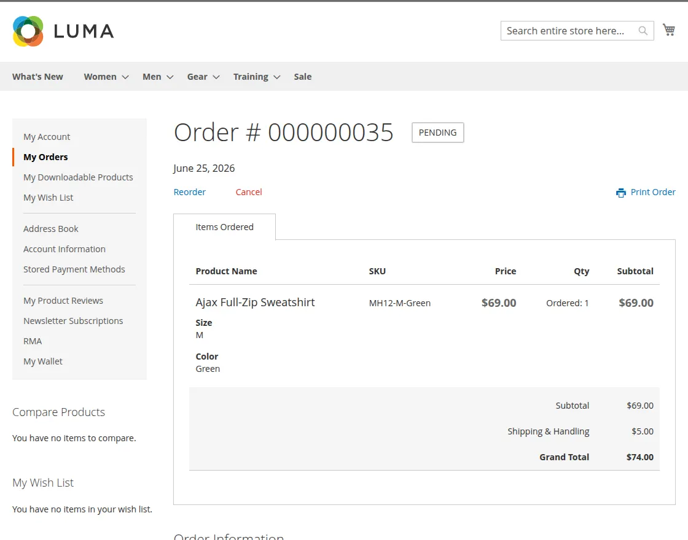Image resolution: width=688 pixels, height=540 pixels.
Task: Click the Ordered: 1 quantity text
Action: click(x=568, y=303)
